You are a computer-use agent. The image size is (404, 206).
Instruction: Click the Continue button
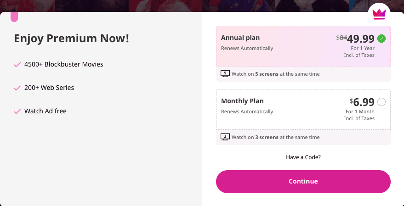tap(303, 181)
